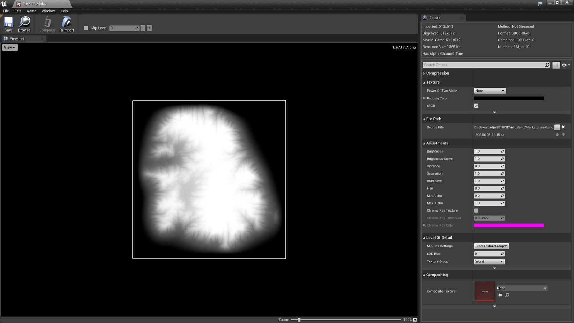The height and width of the screenshot is (323, 574).
Task: Open the property matrix grid view icon
Action: 556,65
